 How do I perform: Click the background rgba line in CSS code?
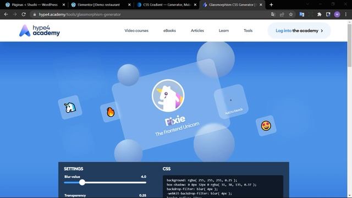point(202,180)
